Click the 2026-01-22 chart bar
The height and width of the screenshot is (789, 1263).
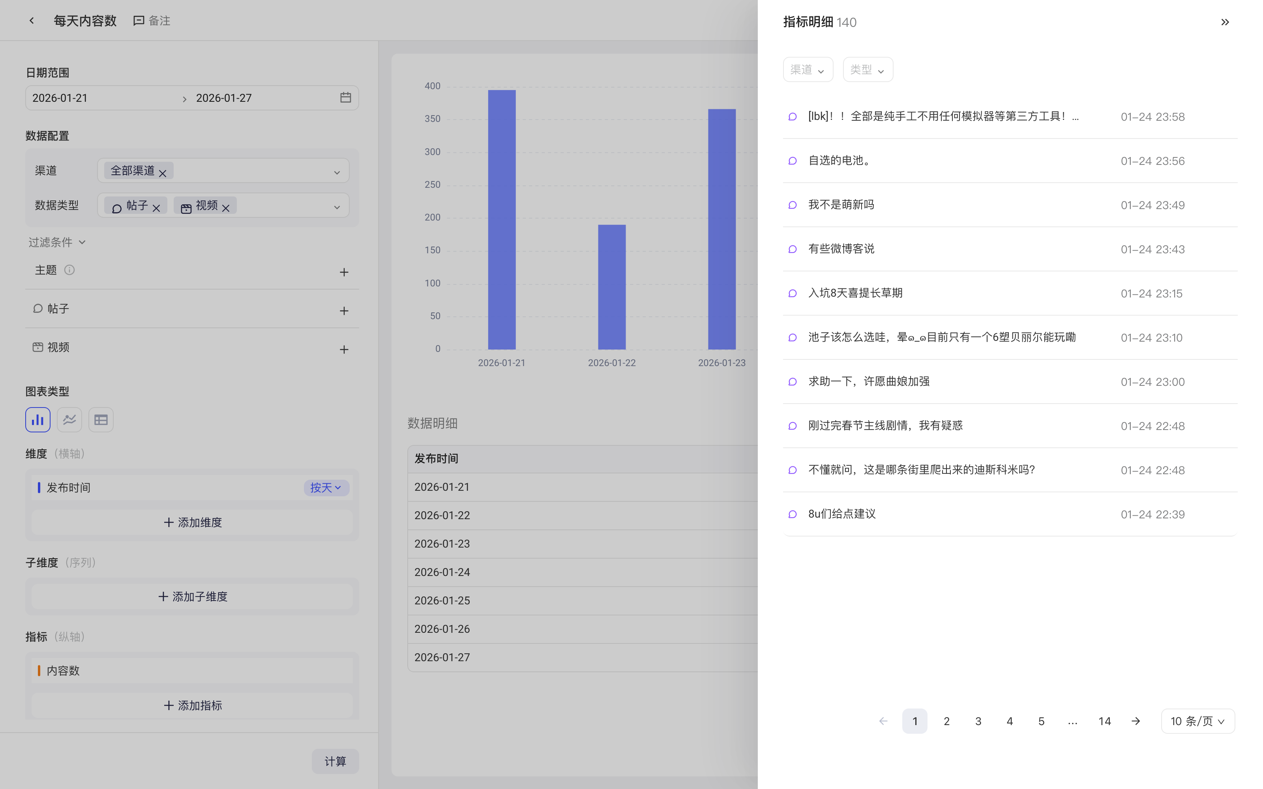click(x=612, y=287)
